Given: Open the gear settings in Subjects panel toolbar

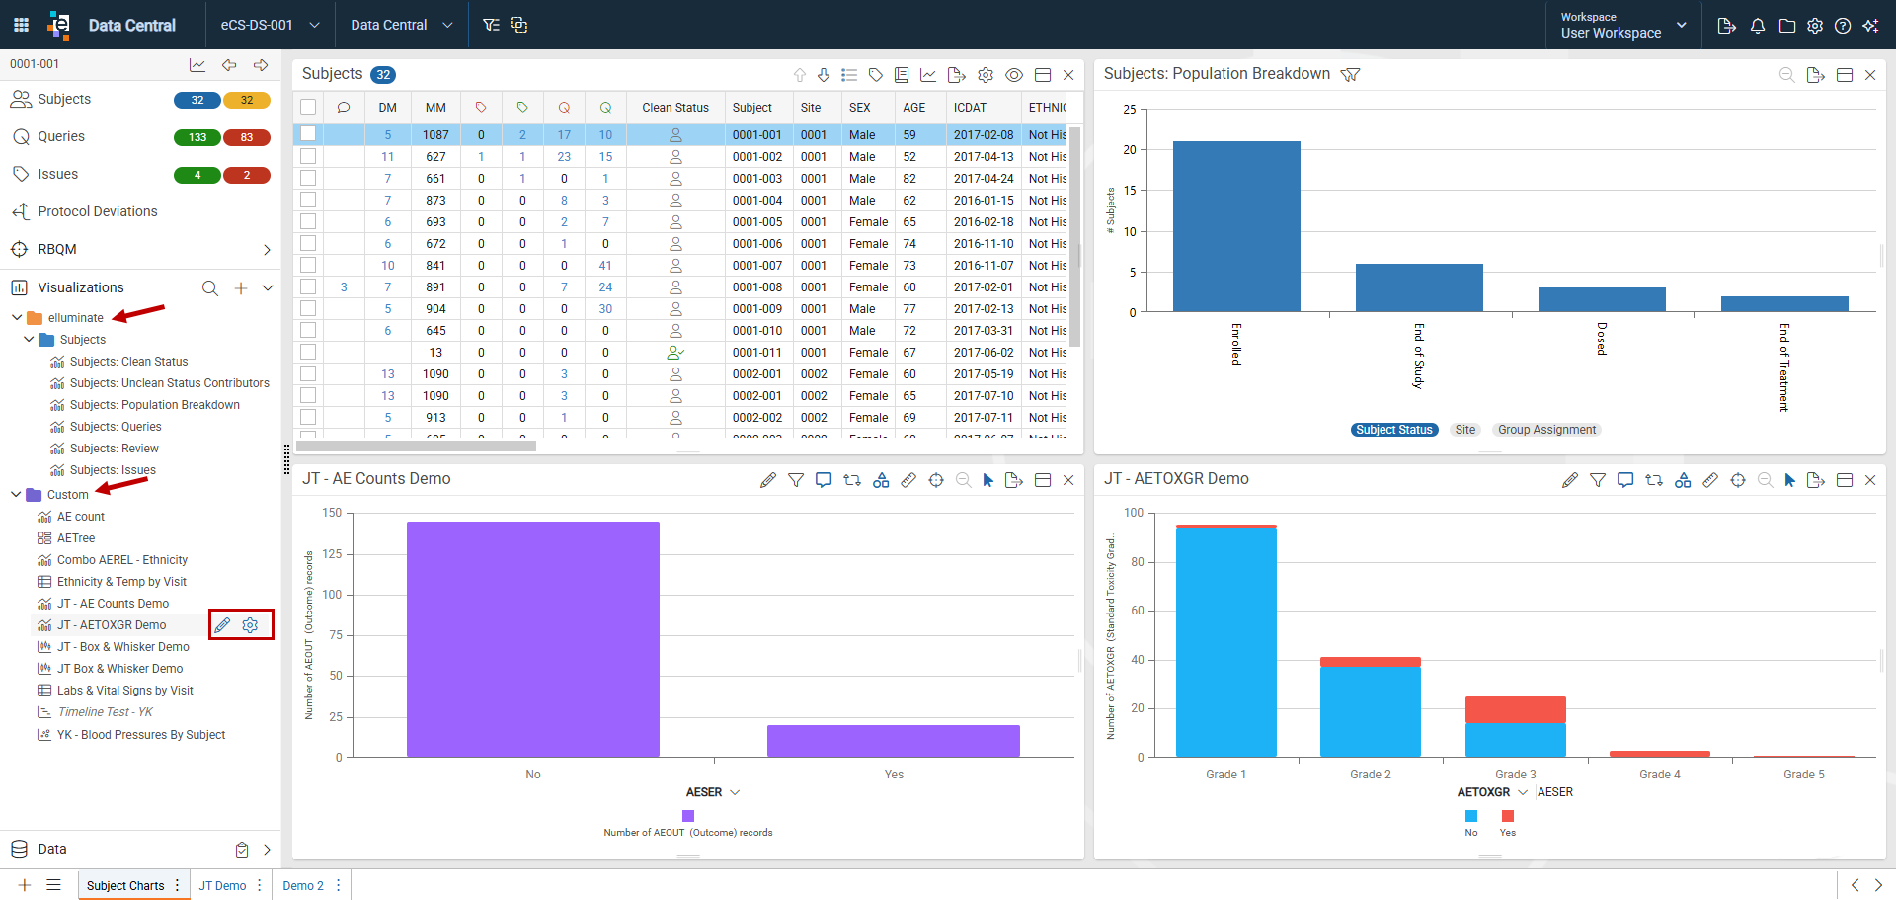Looking at the screenshot, I should [986, 75].
